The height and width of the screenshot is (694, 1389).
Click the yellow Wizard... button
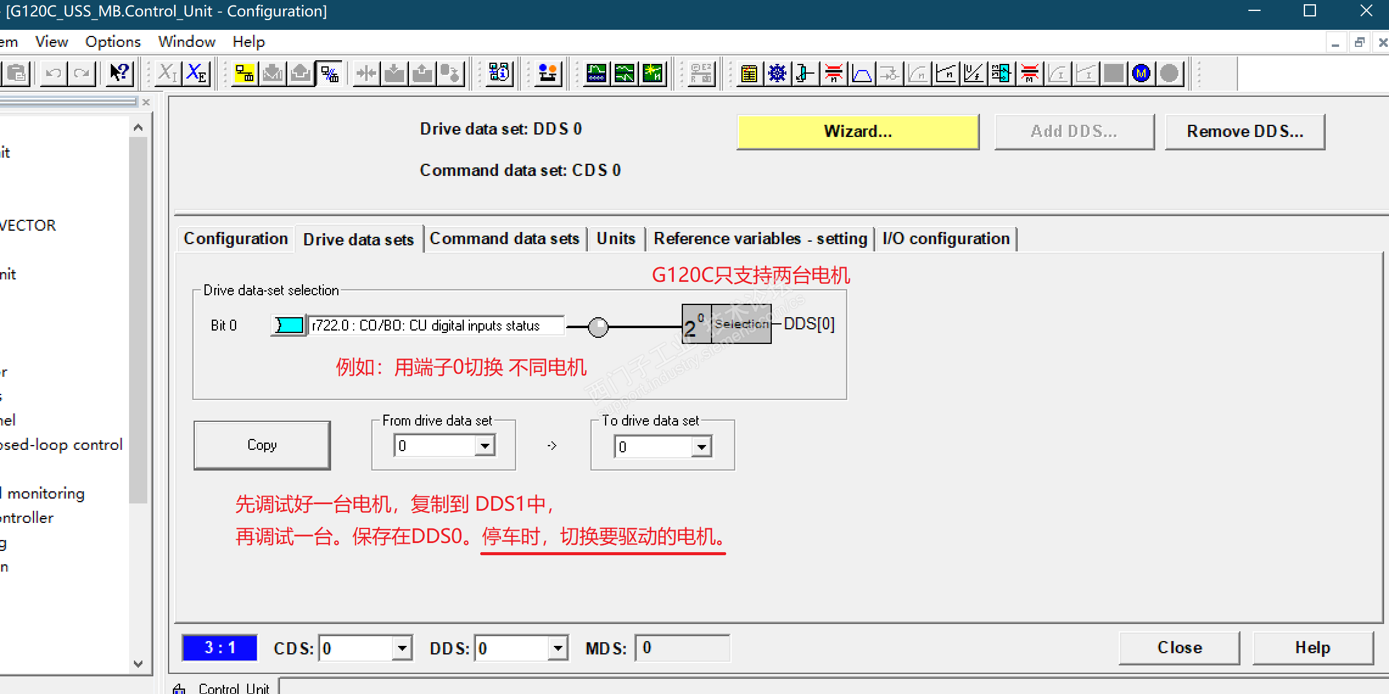(x=858, y=131)
